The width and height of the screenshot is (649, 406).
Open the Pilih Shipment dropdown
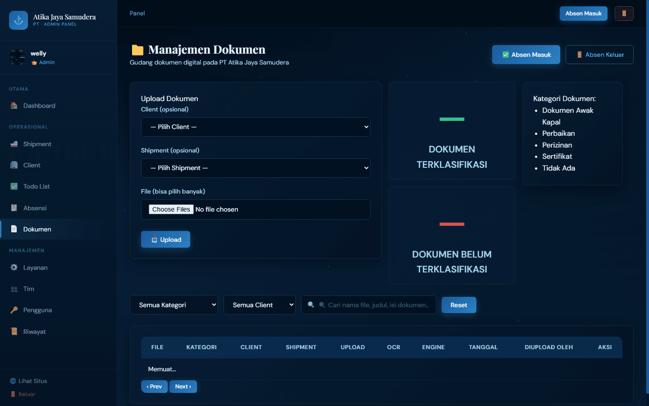click(x=256, y=168)
